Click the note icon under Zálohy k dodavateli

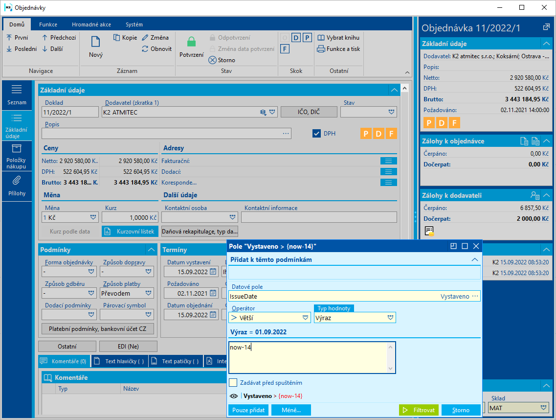click(429, 231)
